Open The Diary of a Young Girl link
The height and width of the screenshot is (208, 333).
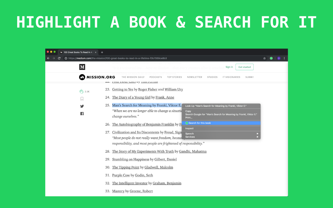coord(131,97)
